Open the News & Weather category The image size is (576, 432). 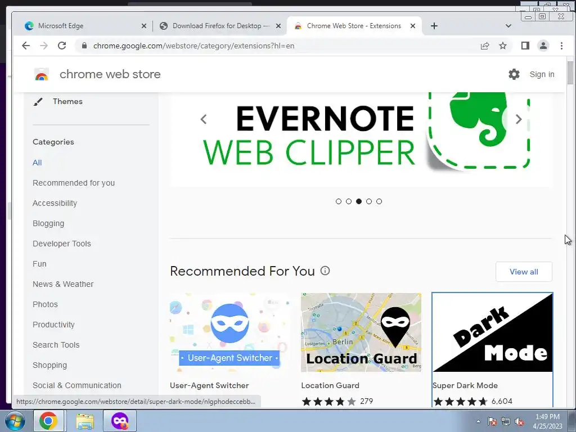pos(63,284)
